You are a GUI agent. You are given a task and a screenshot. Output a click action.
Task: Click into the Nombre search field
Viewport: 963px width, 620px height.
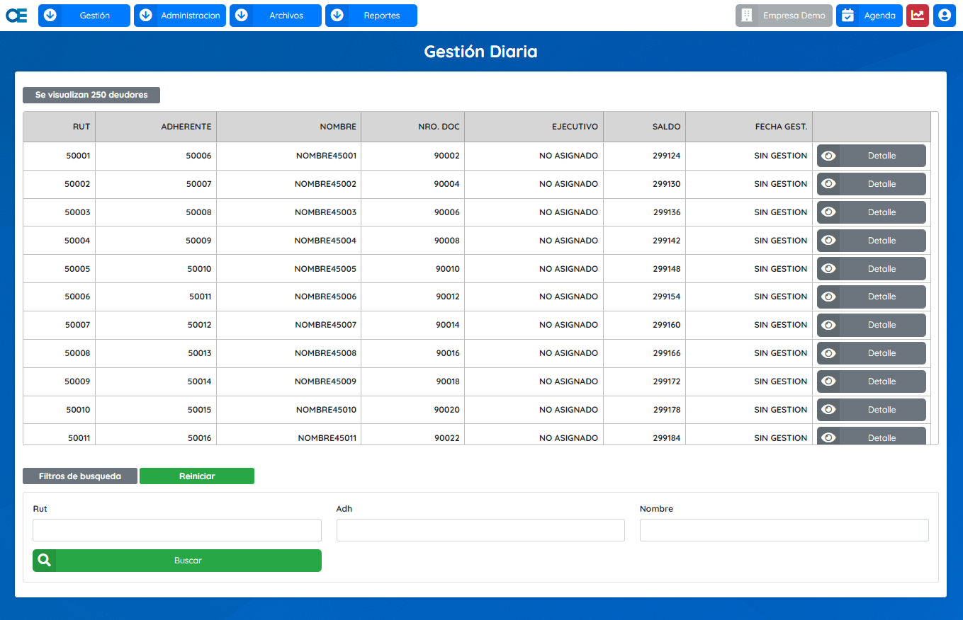(784, 530)
